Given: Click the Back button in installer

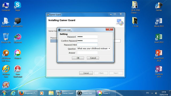Looking at the screenshot, I should pyautogui.click(x=101, y=73).
